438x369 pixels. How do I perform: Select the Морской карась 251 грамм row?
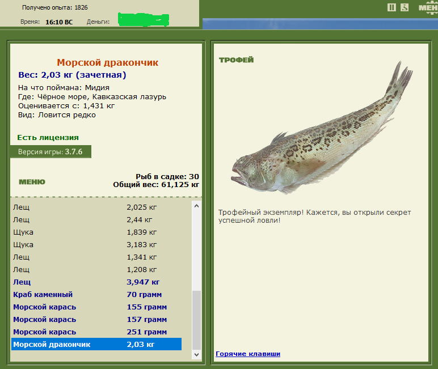pos(96,332)
